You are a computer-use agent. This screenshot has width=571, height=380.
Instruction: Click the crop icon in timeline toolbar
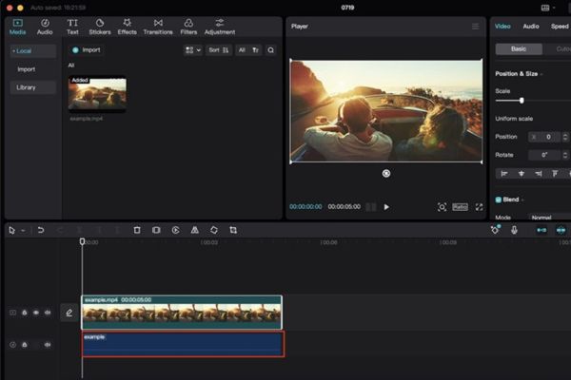(x=233, y=230)
